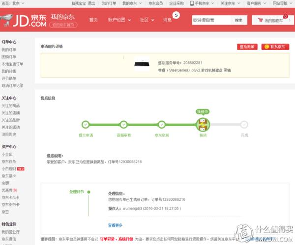
Task: Click the 京东收货 checkmark step circle
Action: coord(161,125)
